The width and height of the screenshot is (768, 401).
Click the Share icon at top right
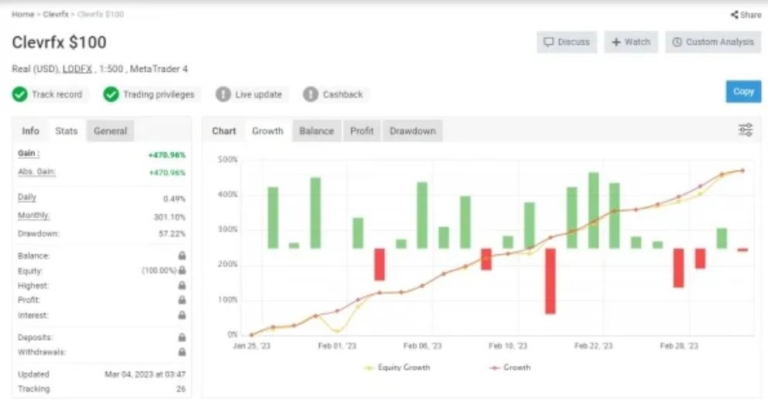(x=734, y=15)
